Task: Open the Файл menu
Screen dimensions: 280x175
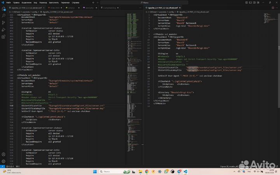Action: click(9, 2)
